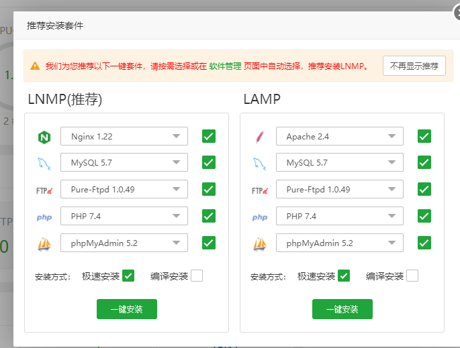Uncheck Nginx 1.22 in LNMP
This screenshot has height=348, width=460.
tap(209, 136)
